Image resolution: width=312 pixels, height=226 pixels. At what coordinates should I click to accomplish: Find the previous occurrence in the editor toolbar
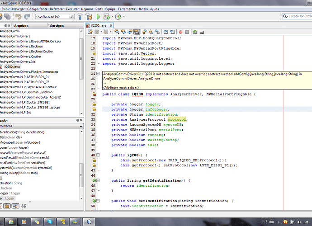(x=123, y=32)
